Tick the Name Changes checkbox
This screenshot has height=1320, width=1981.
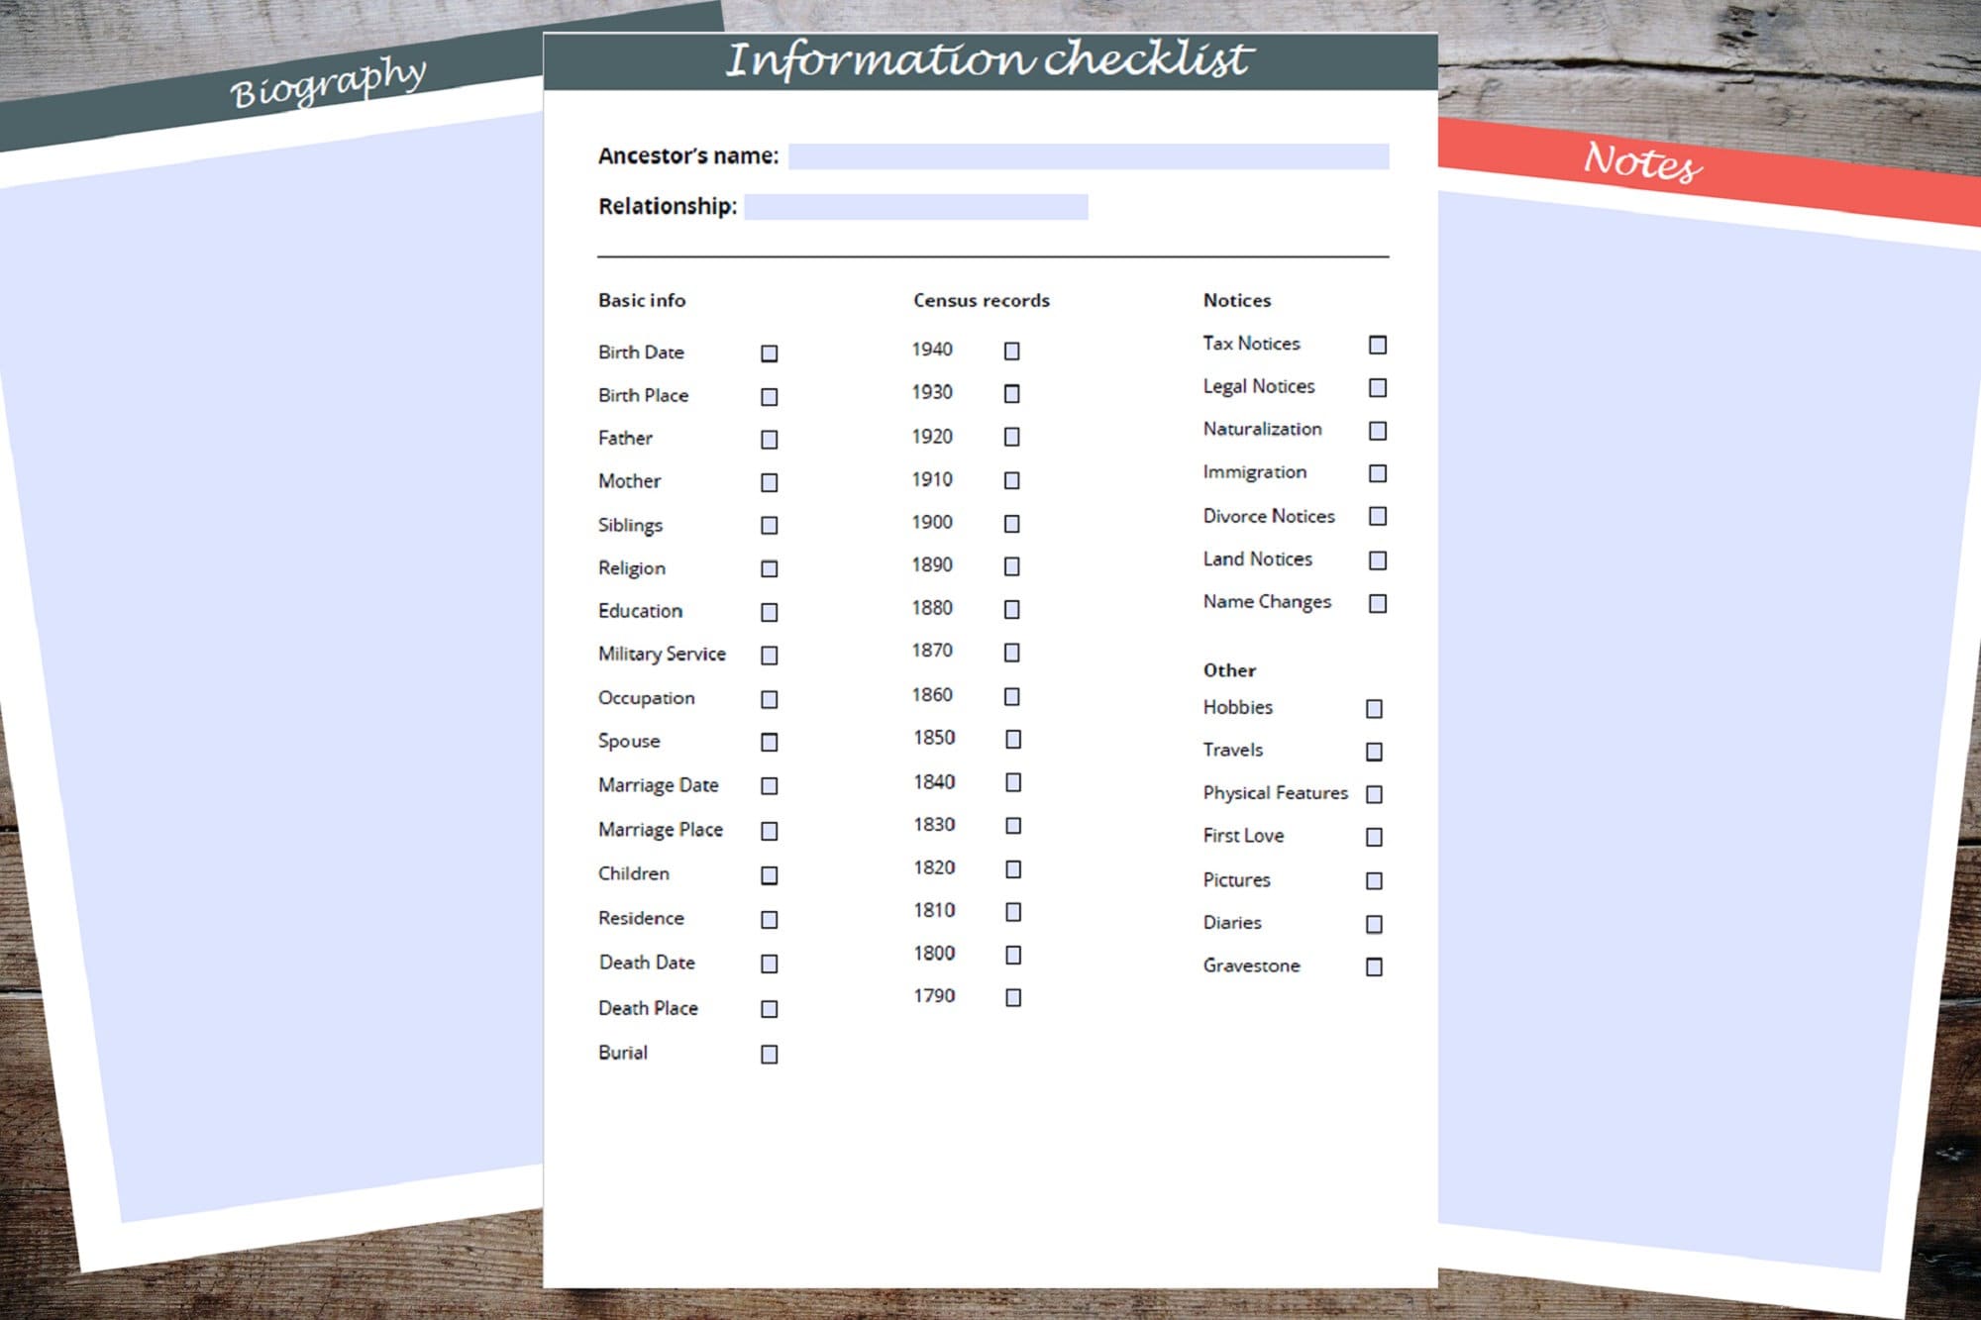(1379, 601)
